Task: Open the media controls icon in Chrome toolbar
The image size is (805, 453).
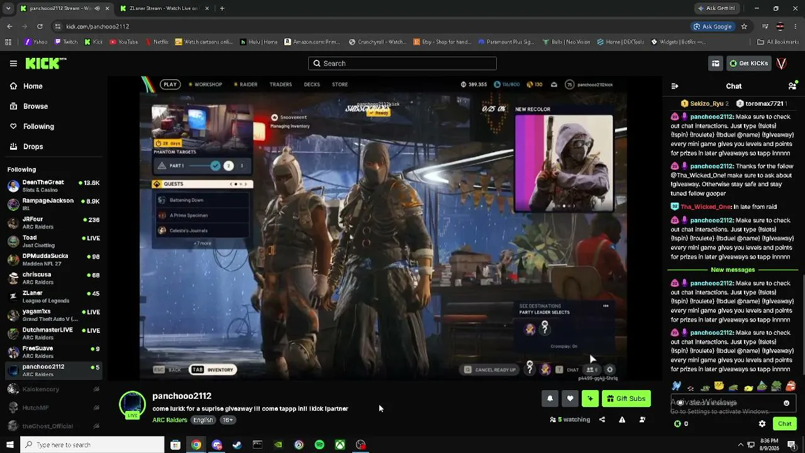Action: click(765, 26)
